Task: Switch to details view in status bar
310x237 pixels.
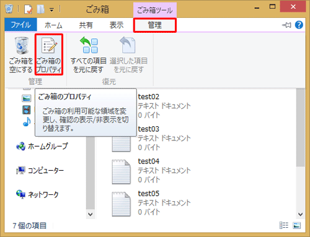Action: tap(284, 225)
